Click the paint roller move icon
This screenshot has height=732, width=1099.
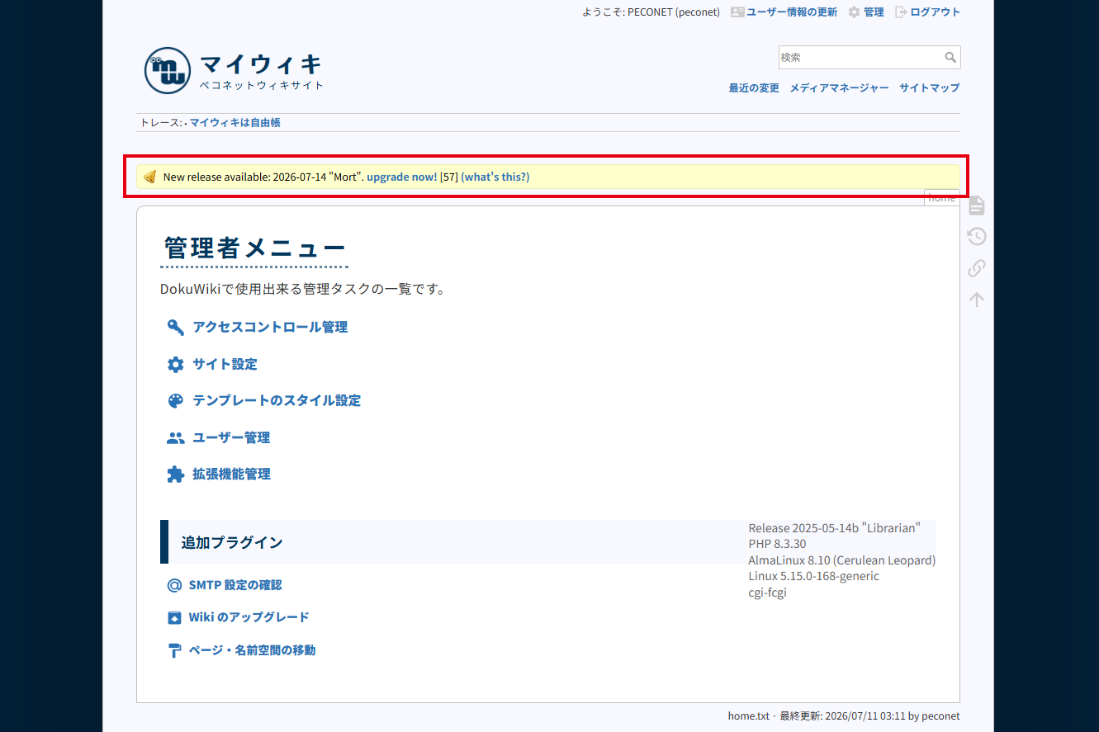click(174, 650)
